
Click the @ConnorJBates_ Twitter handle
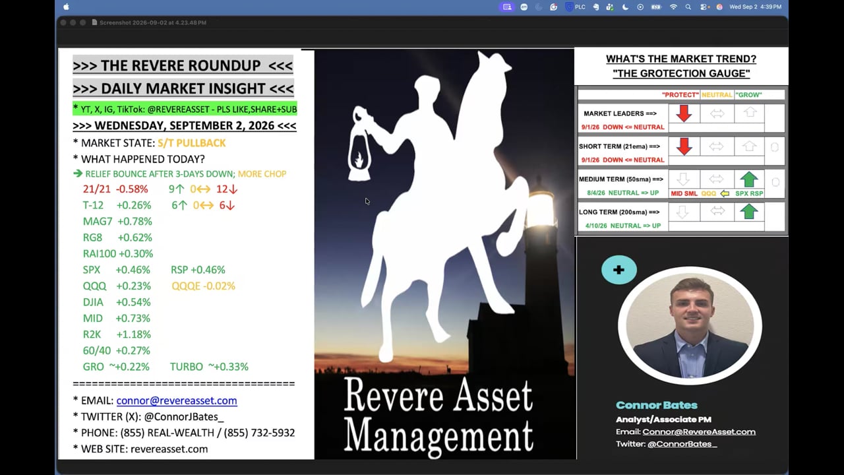[x=184, y=417]
